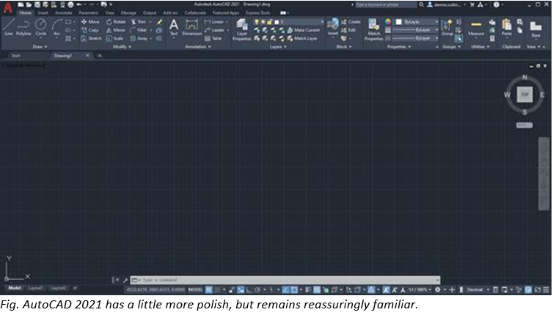The height and width of the screenshot is (315, 553).
Task: Click the command line input field
Action: point(285,280)
